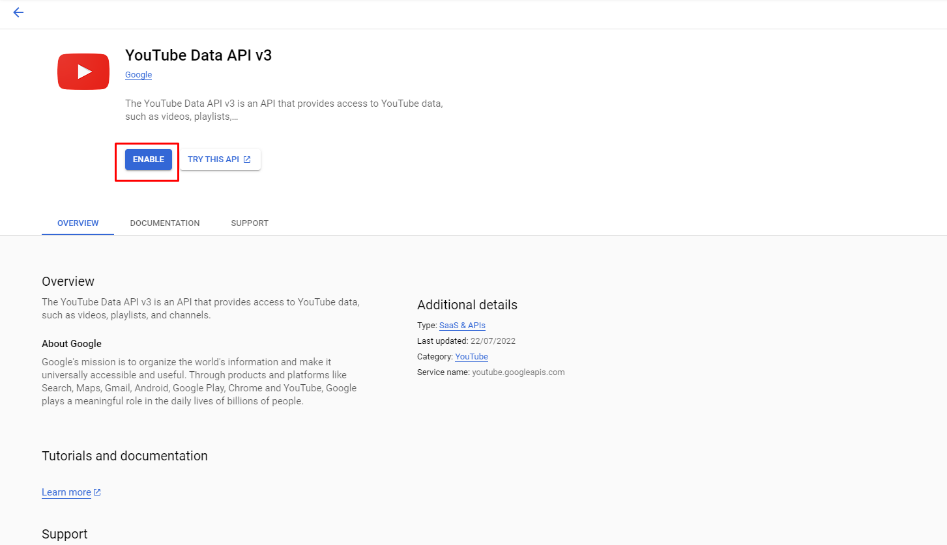This screenshot has height=545, width=947.
Task: Click the service name youtube.googleapis.com
Action: coord(518,372)
